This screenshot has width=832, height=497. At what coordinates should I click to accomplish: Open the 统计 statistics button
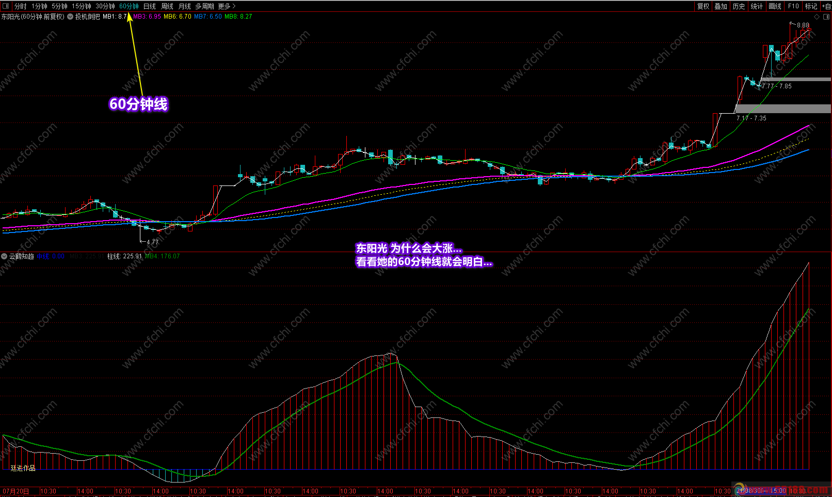(757, 6)
